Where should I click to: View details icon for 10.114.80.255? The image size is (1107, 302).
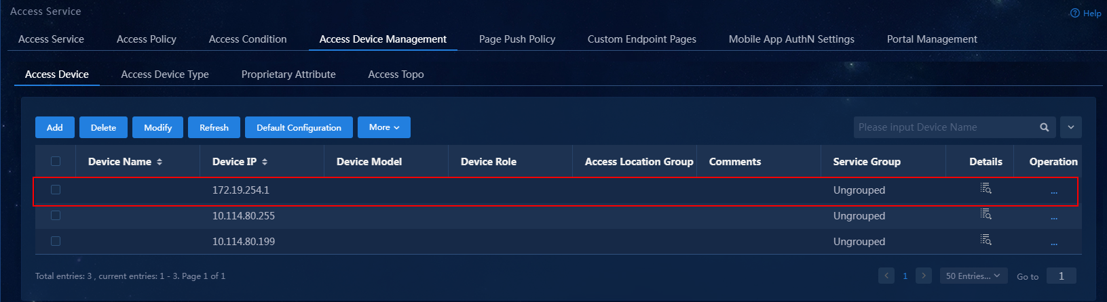pyautogui.click(x=986, y=214)
